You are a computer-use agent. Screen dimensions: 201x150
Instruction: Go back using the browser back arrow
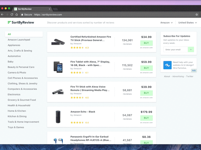[2, 14]
